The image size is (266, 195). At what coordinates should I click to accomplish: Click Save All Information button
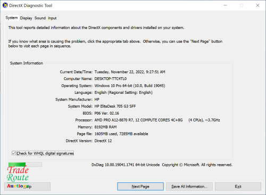point(189,186)
